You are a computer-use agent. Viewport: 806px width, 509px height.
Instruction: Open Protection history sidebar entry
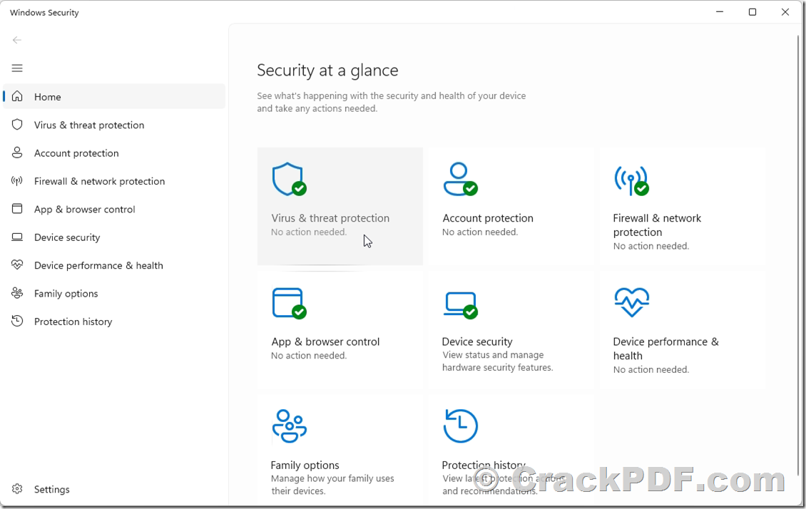click(73, 322)
